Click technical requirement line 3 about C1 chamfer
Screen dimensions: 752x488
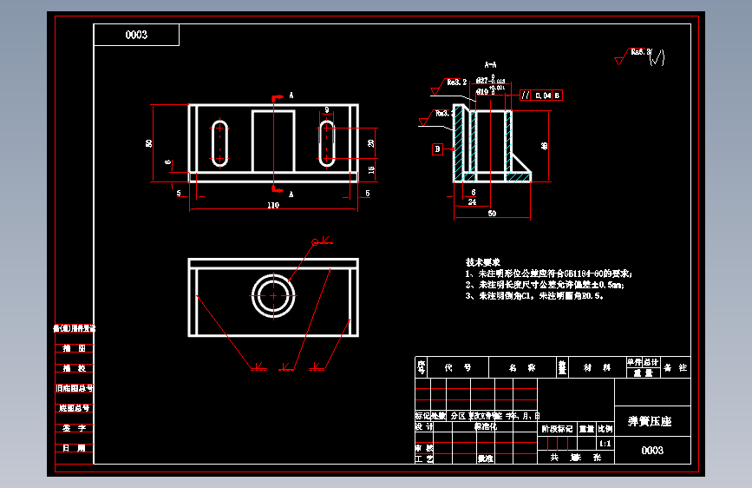[x=534, y=295]
